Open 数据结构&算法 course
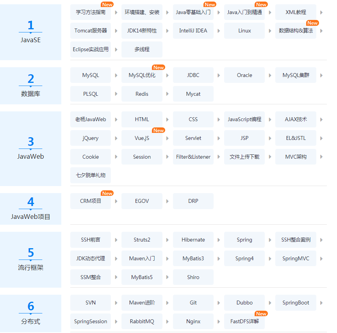The image size is (337, 333). click(x=296, y=31)
